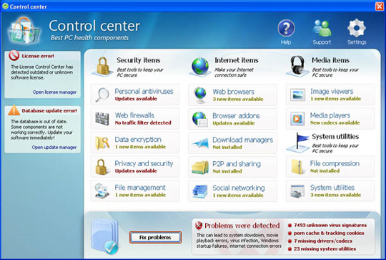Click 'Best PC health components' subtitle
386x260 pixels.
click(89, 37)
